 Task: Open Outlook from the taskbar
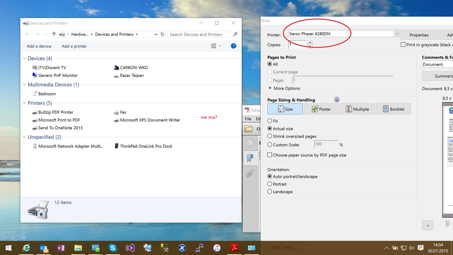(44, 248)
